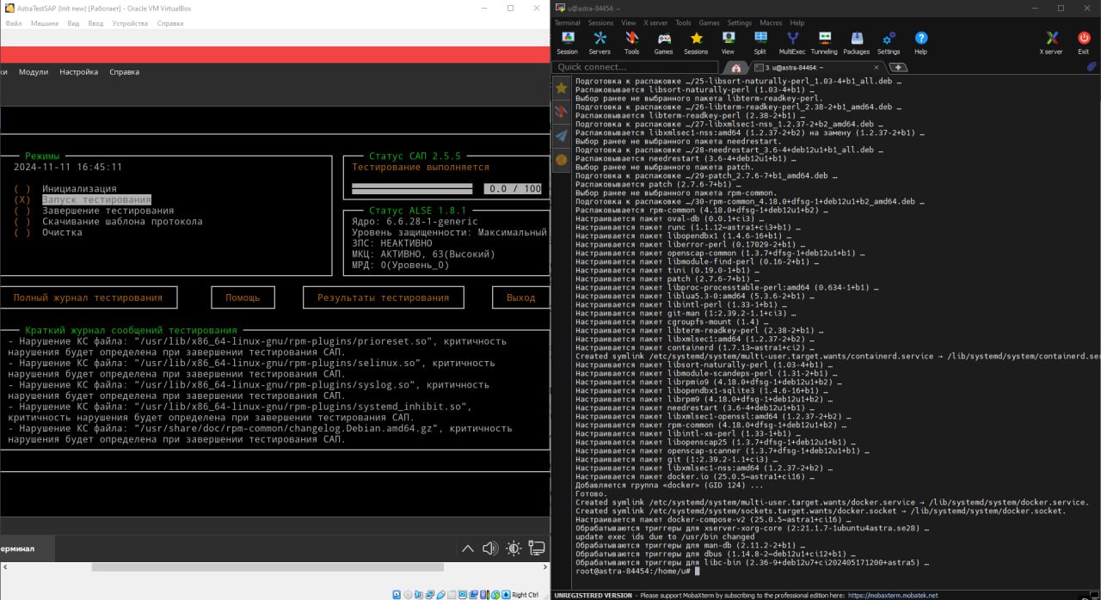
Task: Click the Quick connect input field
Action: [637, 67]
